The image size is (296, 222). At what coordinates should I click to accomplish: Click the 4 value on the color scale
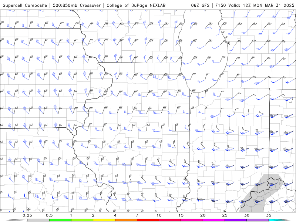pos(115,215)
